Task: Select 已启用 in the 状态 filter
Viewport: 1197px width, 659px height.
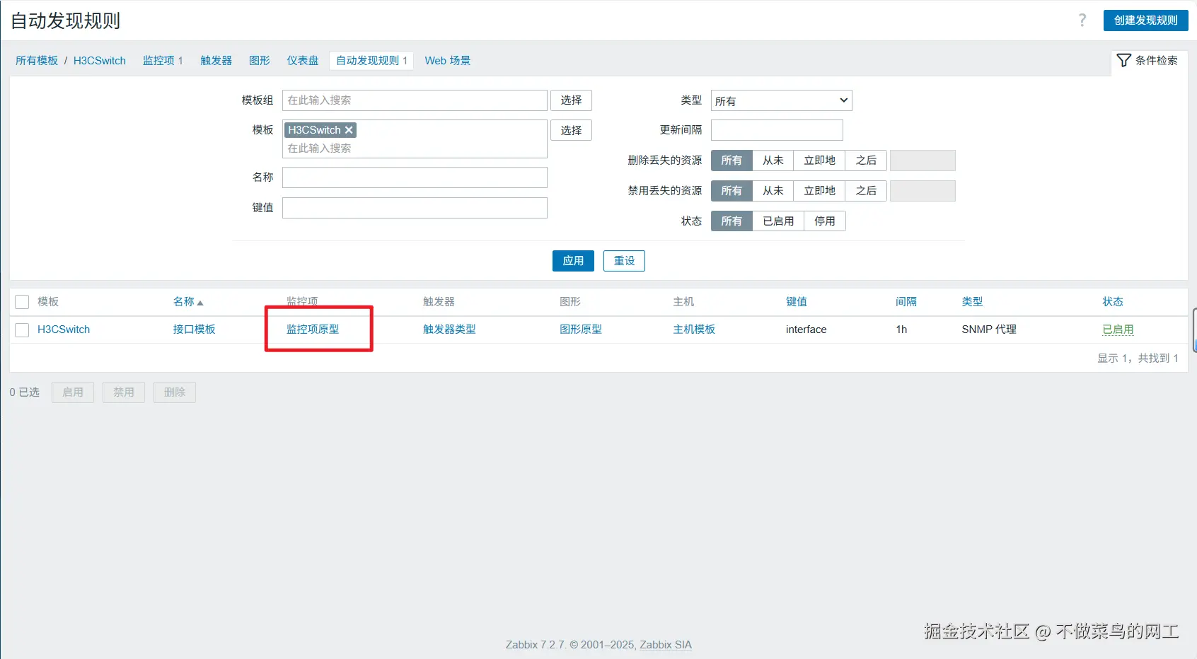Action: (x=778, y=221)
